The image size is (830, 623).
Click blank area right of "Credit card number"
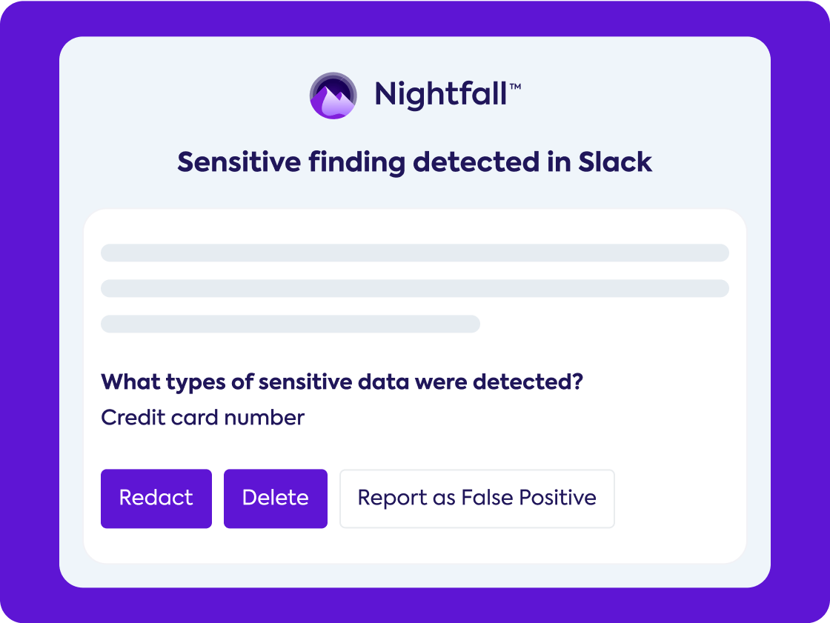click(x=519, y=418)
